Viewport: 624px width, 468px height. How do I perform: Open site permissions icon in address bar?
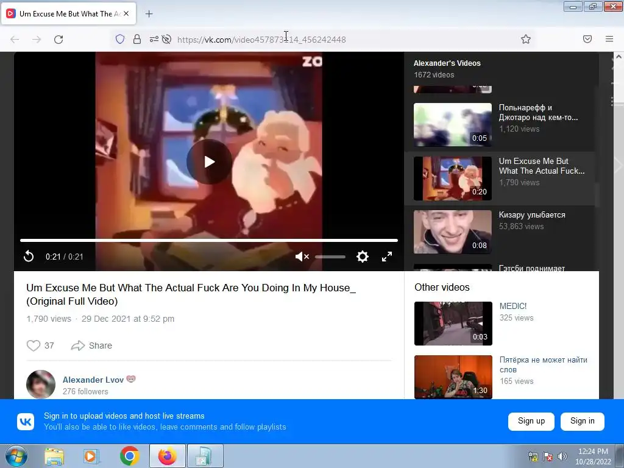(x=154, y=39)
